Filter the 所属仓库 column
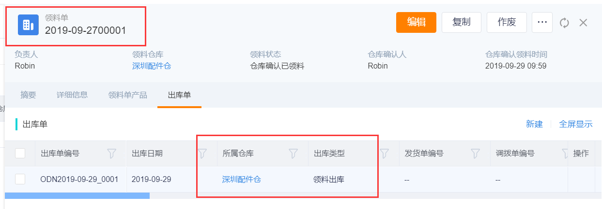Viewport: 602px width, 209px height. pyautogui.click(x=293, y=153)
